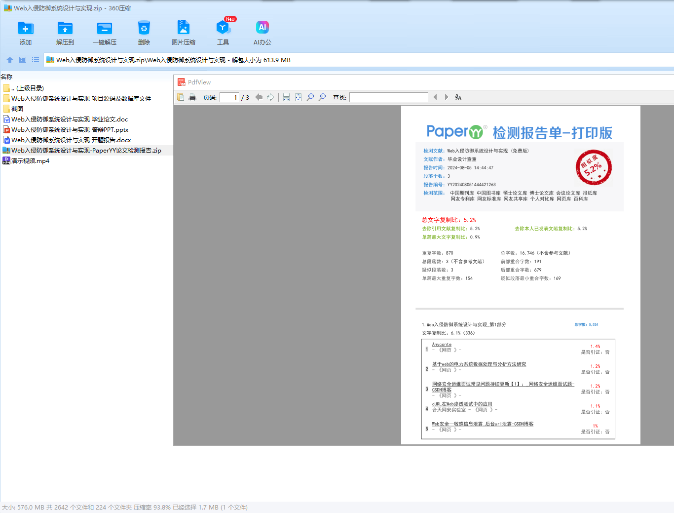Open the cURL在Web渗透测试中的应用 source link
The width and height of the screenshot is (674, 513).
pyautogui.click(x=462, y=404)
